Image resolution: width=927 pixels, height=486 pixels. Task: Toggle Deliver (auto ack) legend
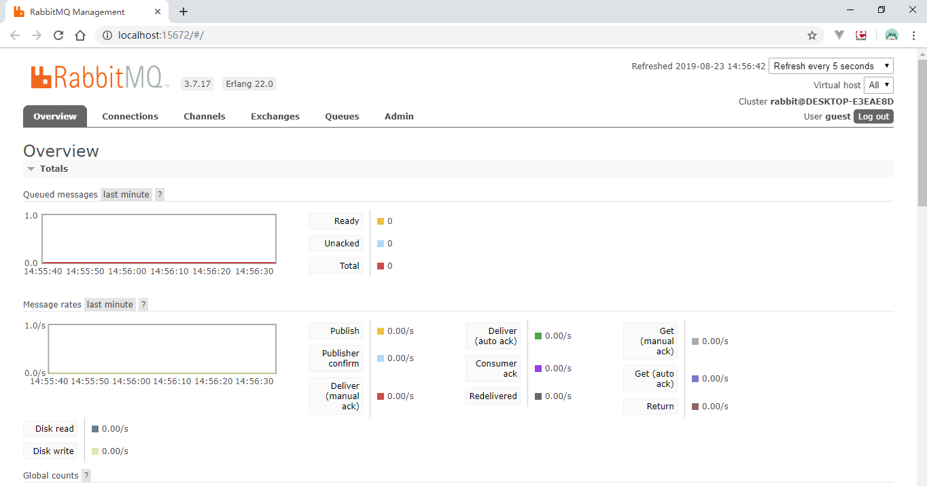pos(493,336)
